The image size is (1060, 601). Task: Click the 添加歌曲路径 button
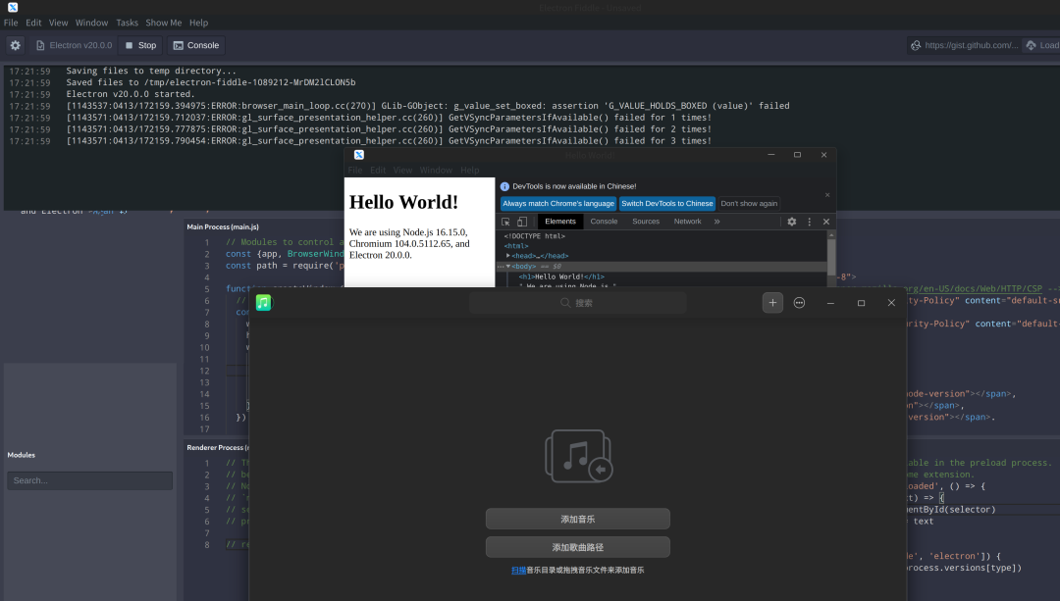pos(578,547)
